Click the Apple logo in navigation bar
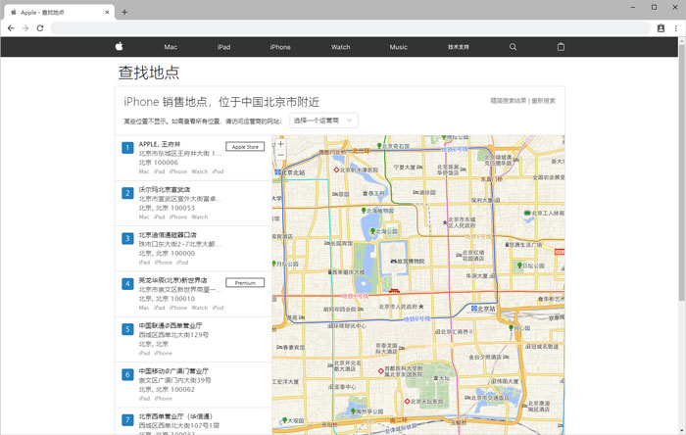The image size is (686, 435). (x=119, y=46)
